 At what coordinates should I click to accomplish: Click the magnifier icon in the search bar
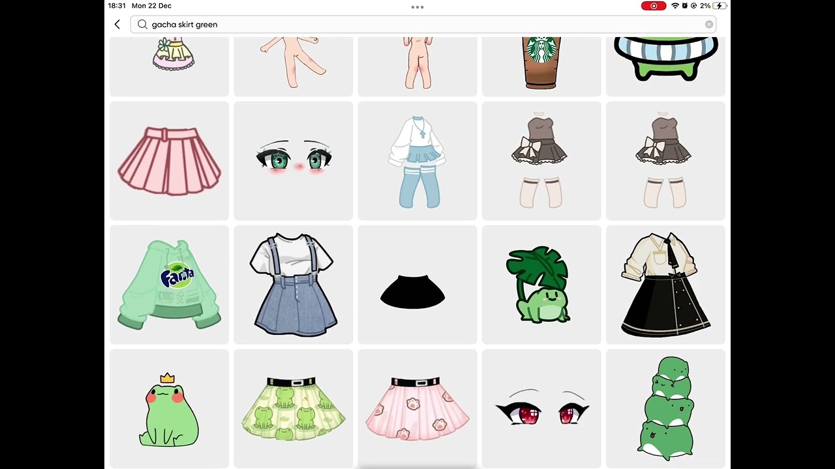142,25
